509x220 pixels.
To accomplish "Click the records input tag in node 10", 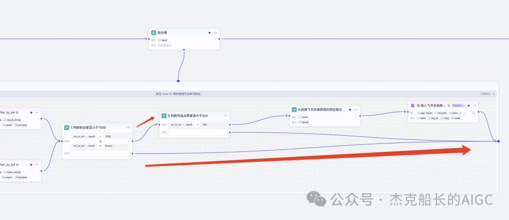I will 440,113.
